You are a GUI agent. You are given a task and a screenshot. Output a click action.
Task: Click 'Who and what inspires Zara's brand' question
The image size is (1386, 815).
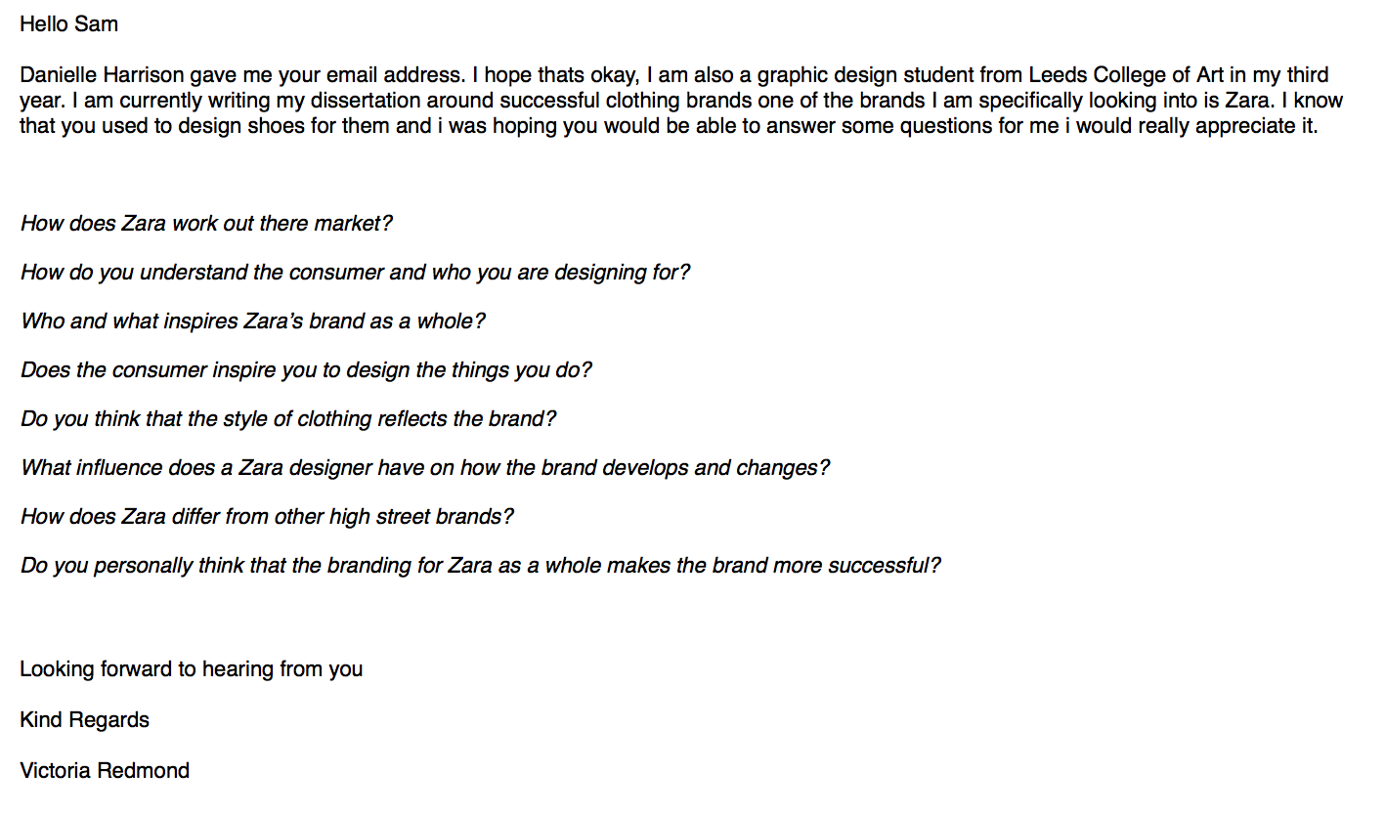253,322
